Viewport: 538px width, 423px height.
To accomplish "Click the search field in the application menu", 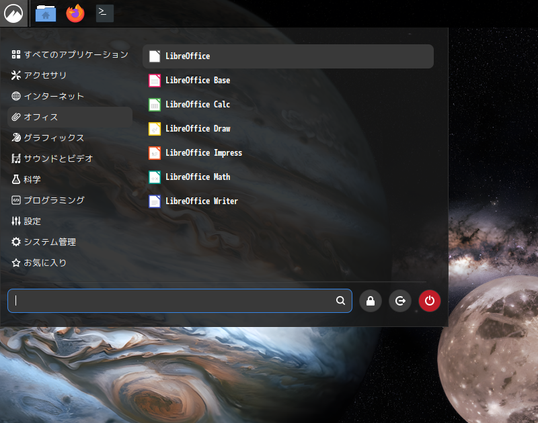I will point(180,301).
